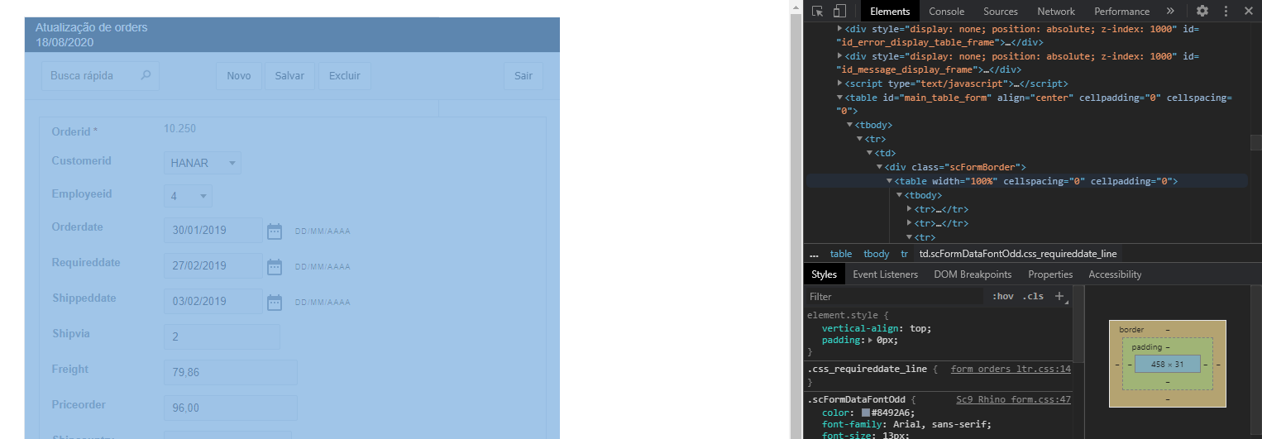Click the Novo button
Screen dimensions: 1262x439
click(239, 75)
